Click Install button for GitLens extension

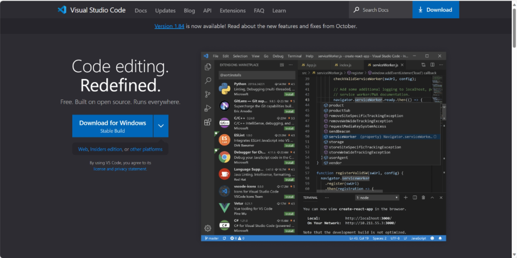coord(290,111)
